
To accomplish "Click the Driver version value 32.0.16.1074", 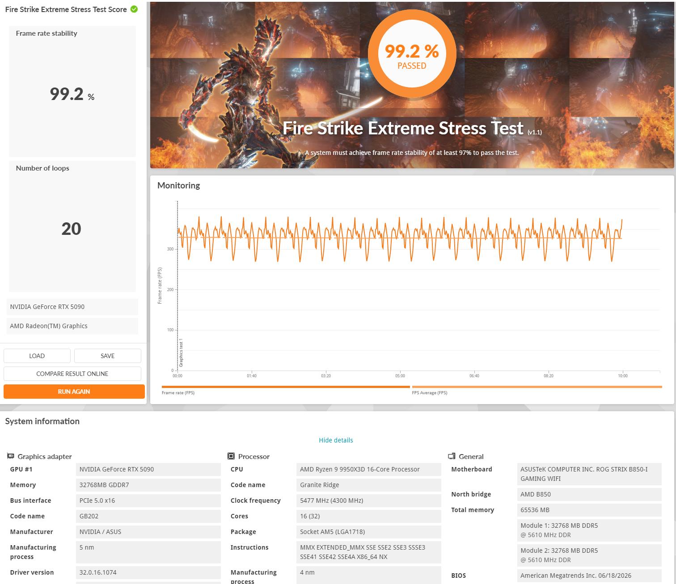I will point(148,572).
